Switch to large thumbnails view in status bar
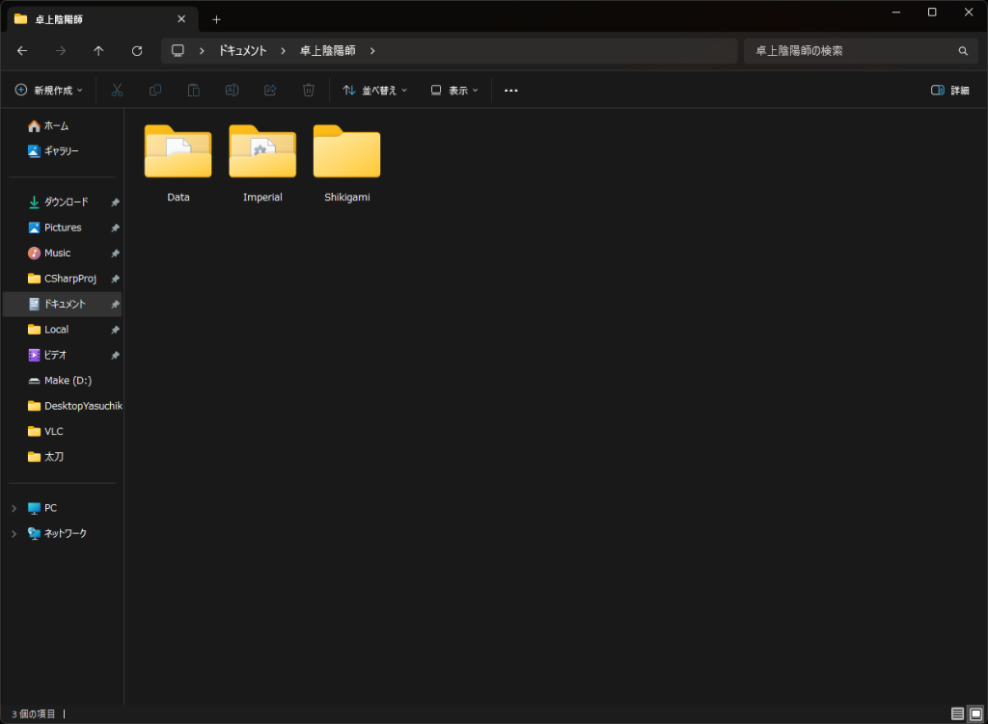 975,713
